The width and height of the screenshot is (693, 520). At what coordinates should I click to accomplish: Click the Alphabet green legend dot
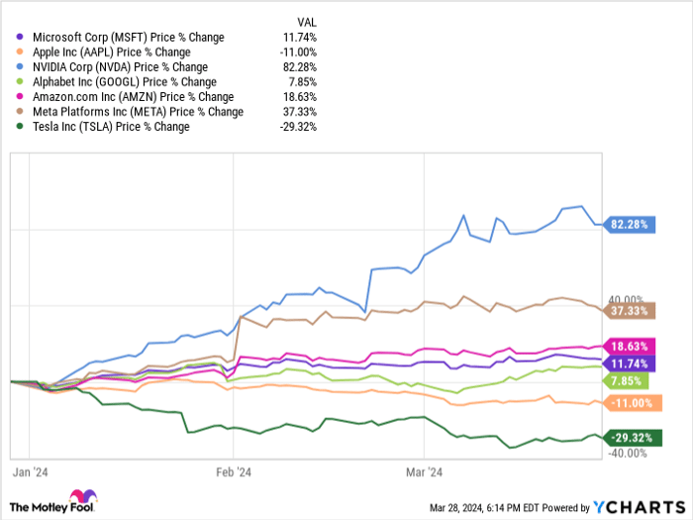pyautogui.click(x=21, y=82)
